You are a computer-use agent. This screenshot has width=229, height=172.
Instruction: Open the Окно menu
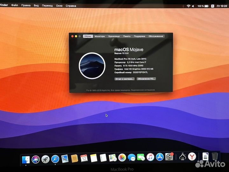coord(59,6)
